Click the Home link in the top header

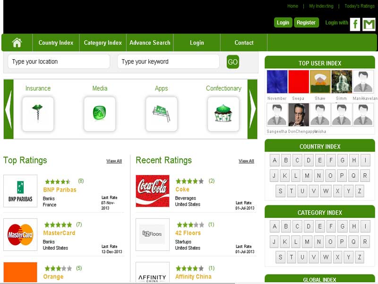coord(292,6)
